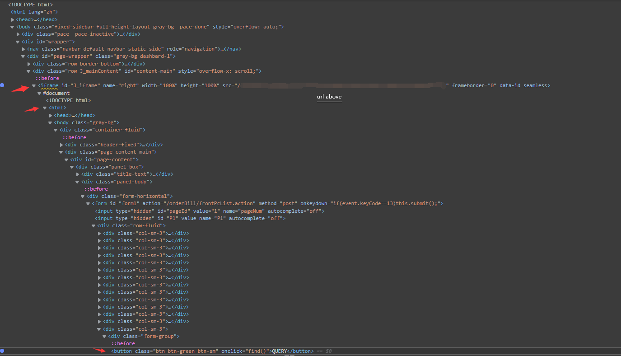Viewport: 621px width, 356px height.
Task: Collapse the iframe J_iframe node
Action: 34,86
